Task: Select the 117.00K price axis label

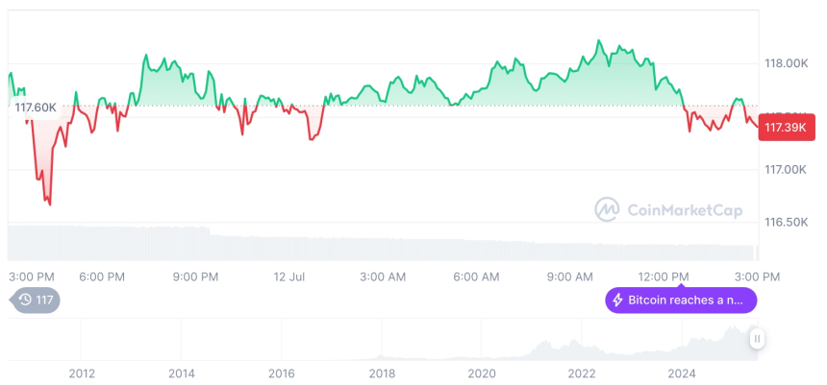Action: coord(785,170)
